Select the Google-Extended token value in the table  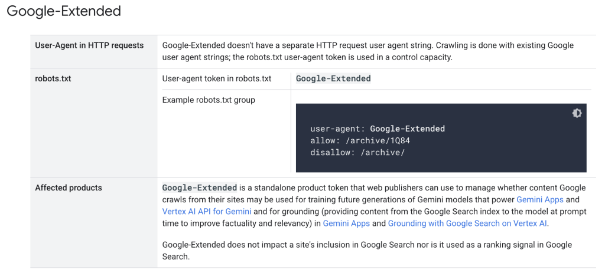tap(333, 78)
